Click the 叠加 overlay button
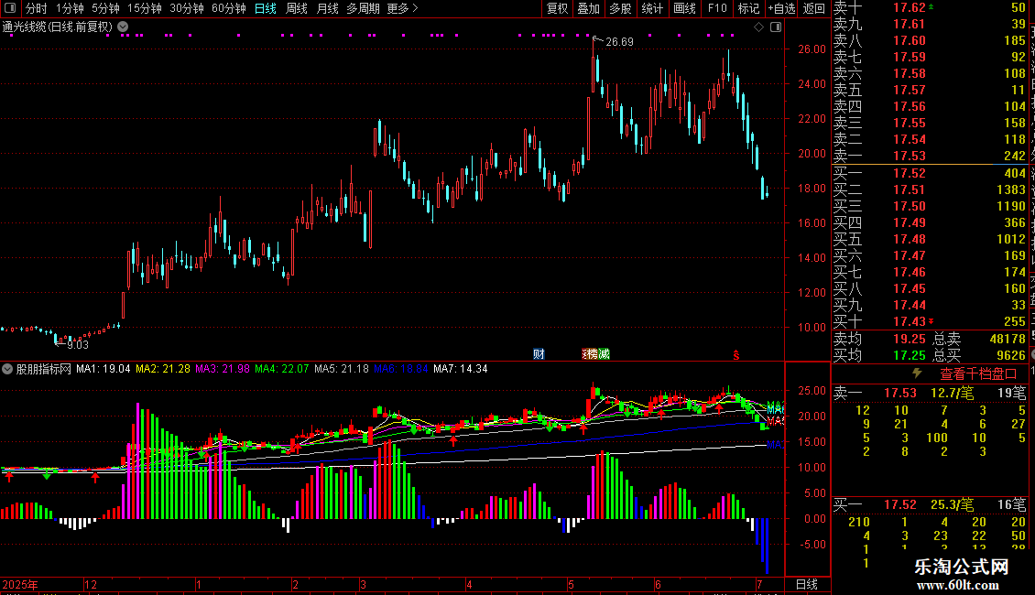Image resolution: width=1035 pixels, height=595 pixels. pos(589,8)
